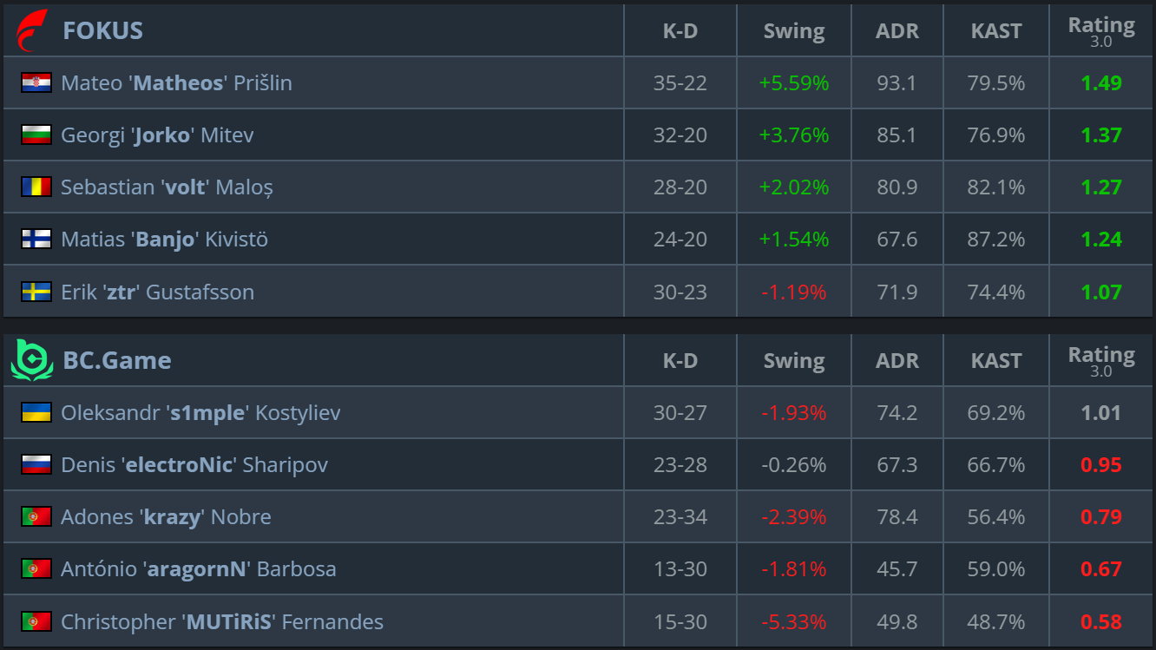Image resolution: width=1156 pixels, height=650 pixels.
Task: Click the FOKUS team logo icon
Action: [x=32, y=30]
